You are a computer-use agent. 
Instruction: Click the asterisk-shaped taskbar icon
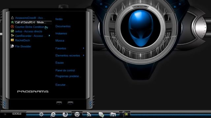[x=41, y=114]
